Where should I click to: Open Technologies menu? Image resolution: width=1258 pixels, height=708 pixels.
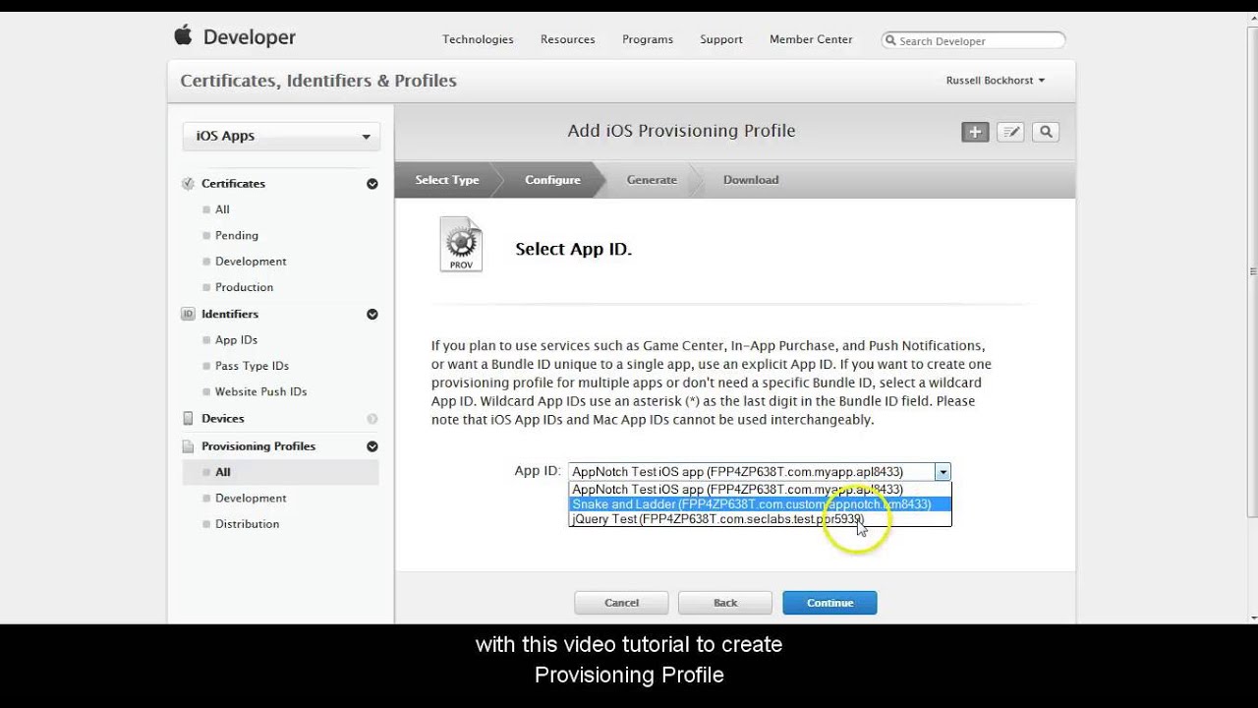478,39
